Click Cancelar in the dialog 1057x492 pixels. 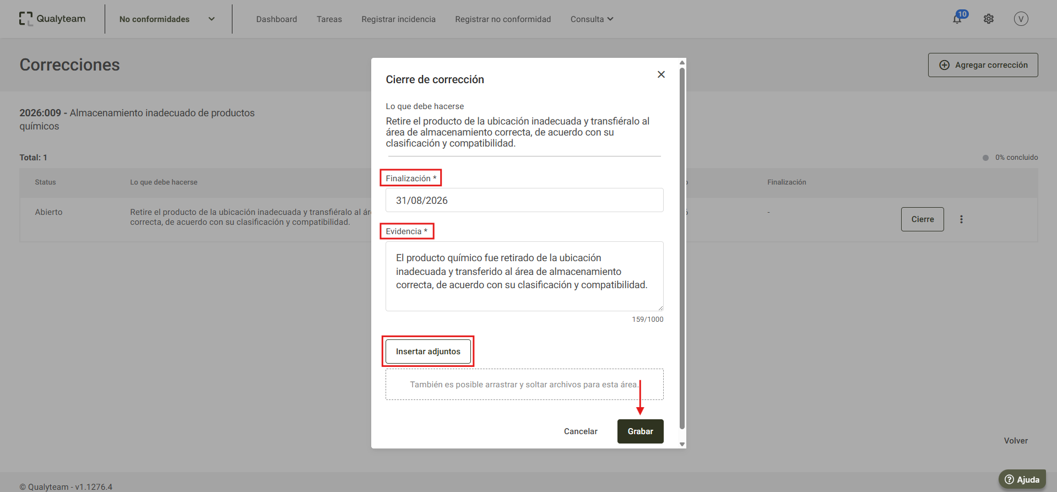(581, 431)
